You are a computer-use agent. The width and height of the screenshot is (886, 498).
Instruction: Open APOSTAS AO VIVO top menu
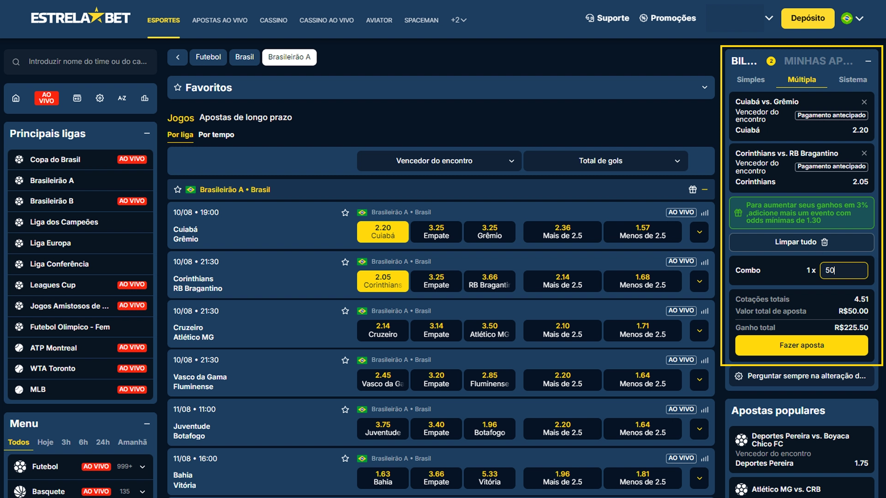220,20
